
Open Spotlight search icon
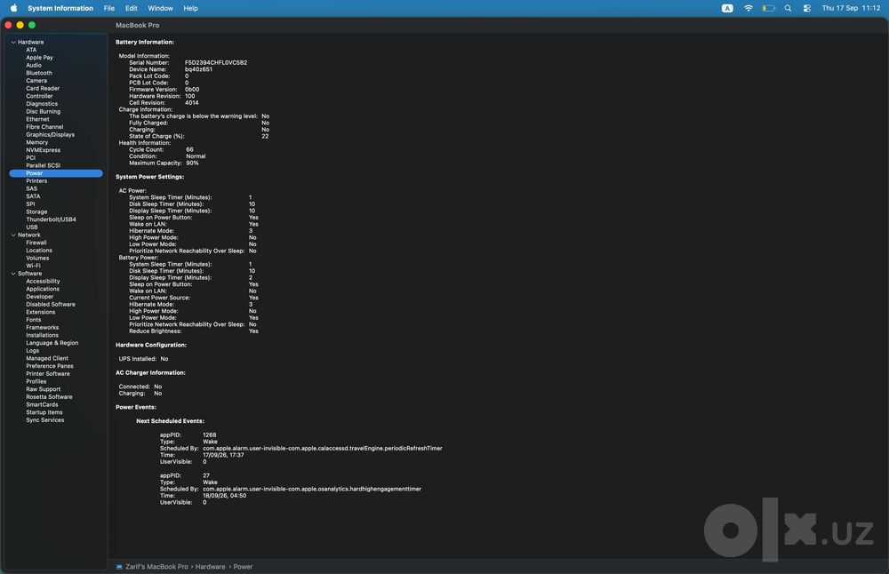pyautogui.click(x=788, y=8)
